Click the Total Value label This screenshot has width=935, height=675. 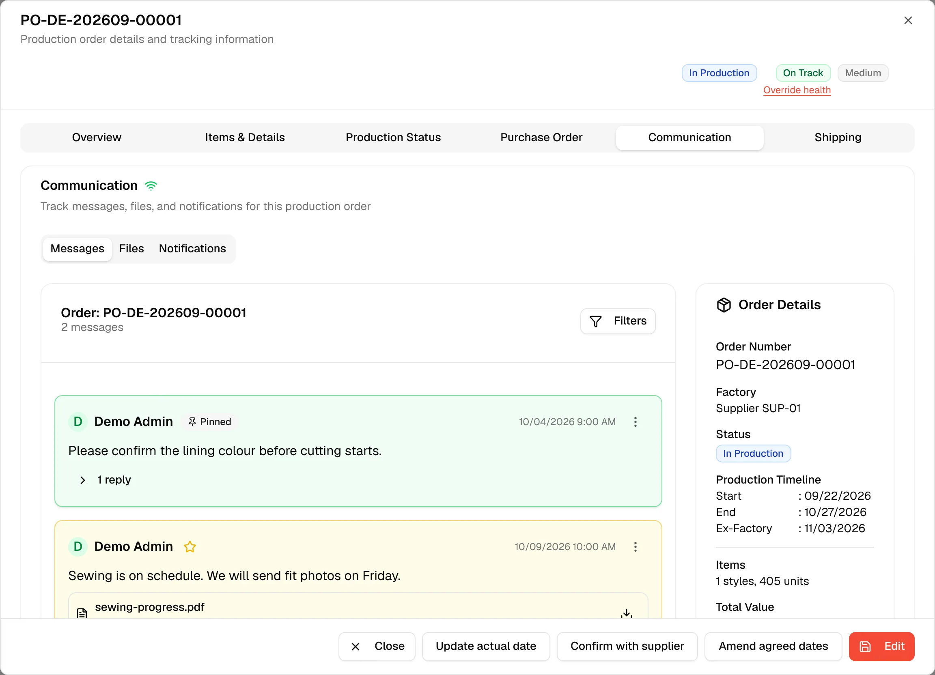coord(745,607)
